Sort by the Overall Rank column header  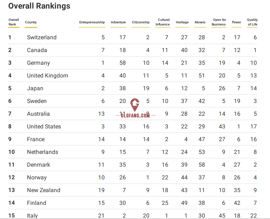pos(14,22)
